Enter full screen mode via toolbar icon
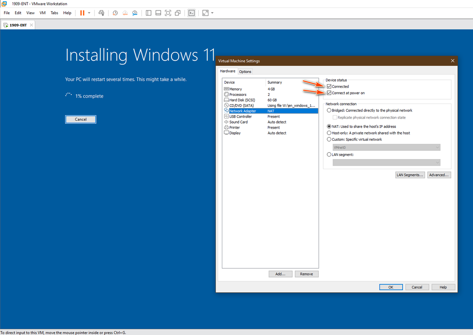 (x=168, y=13)
